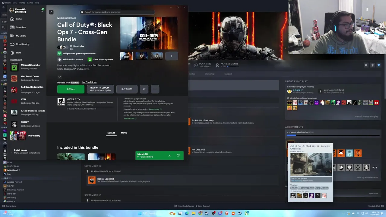Open Xbox notifications bell showing 13
The width and height of the screenshot is (386, 217).
click(42, 10)
